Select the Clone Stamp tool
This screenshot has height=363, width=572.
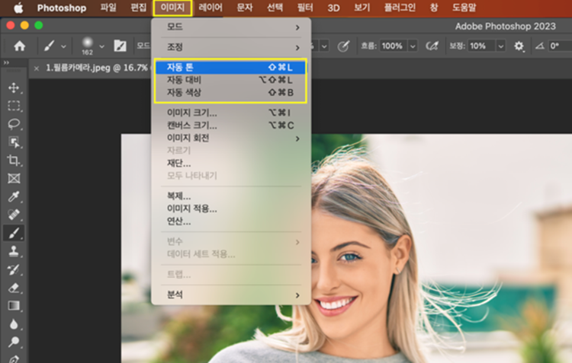coord(14,251)
